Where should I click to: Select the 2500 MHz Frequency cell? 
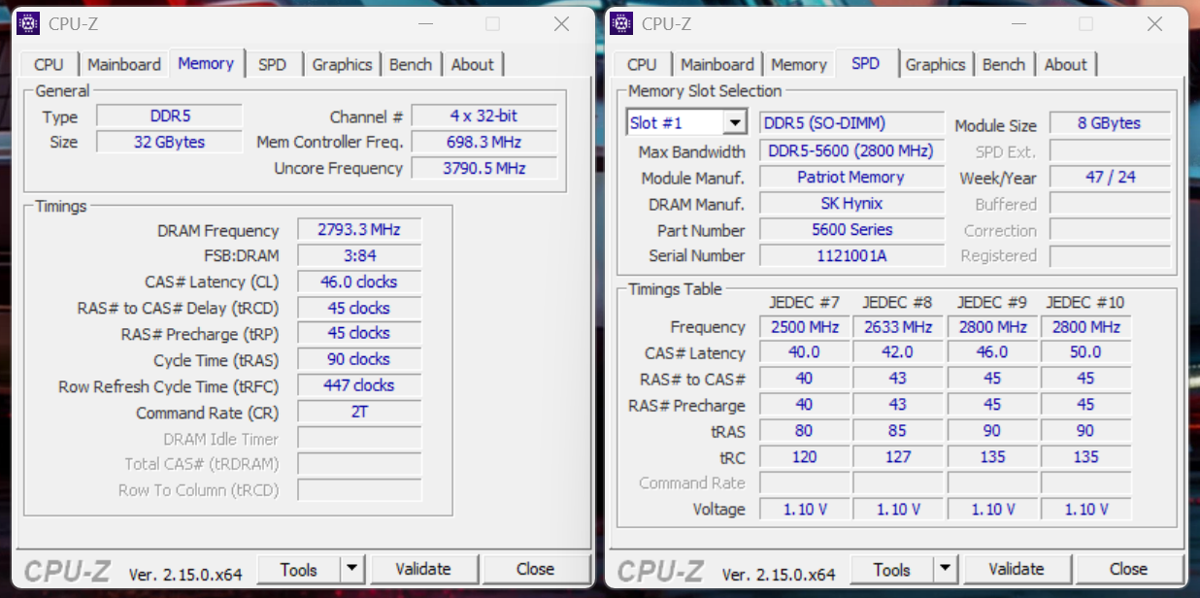coord(804,327)
